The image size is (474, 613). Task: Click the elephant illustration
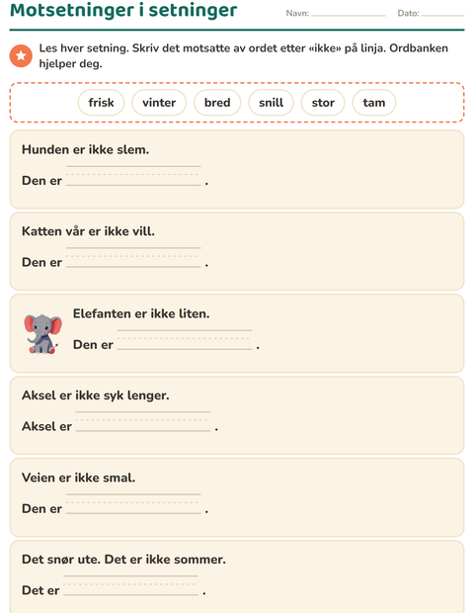point(42,334)
